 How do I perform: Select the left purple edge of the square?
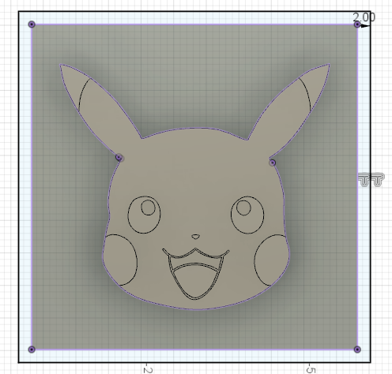coord(32,187)
